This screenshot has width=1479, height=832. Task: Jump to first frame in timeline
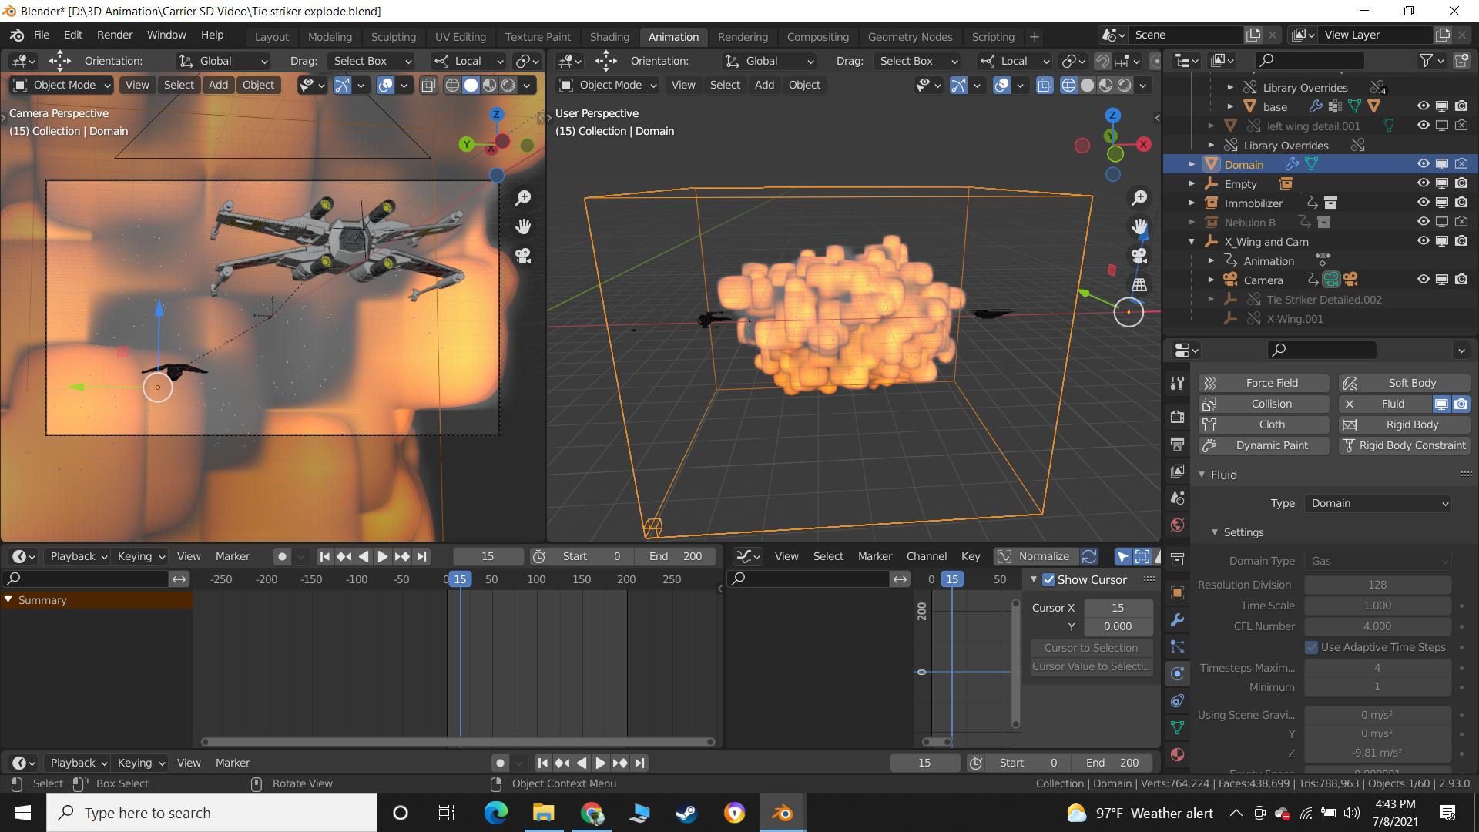(x=325, y=556)
